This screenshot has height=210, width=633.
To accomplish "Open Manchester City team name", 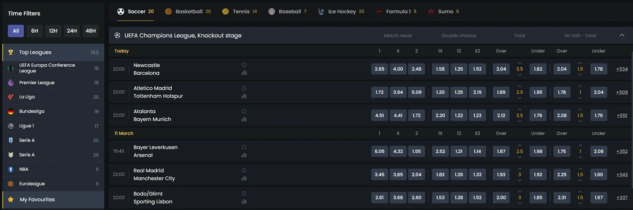I will coord(154,178).
